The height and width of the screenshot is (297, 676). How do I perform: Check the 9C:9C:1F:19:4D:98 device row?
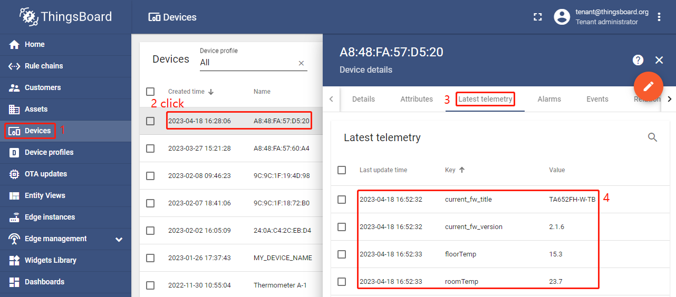pos(150,176)
